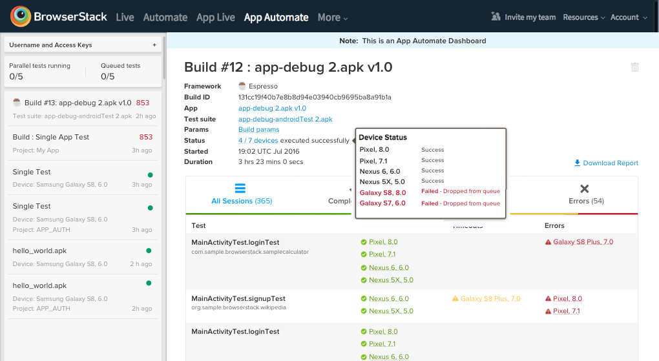Click the 3 hrs 23 mins 0 secs duration value
Viewport: 659px width, 361px height.
[271, 162]
